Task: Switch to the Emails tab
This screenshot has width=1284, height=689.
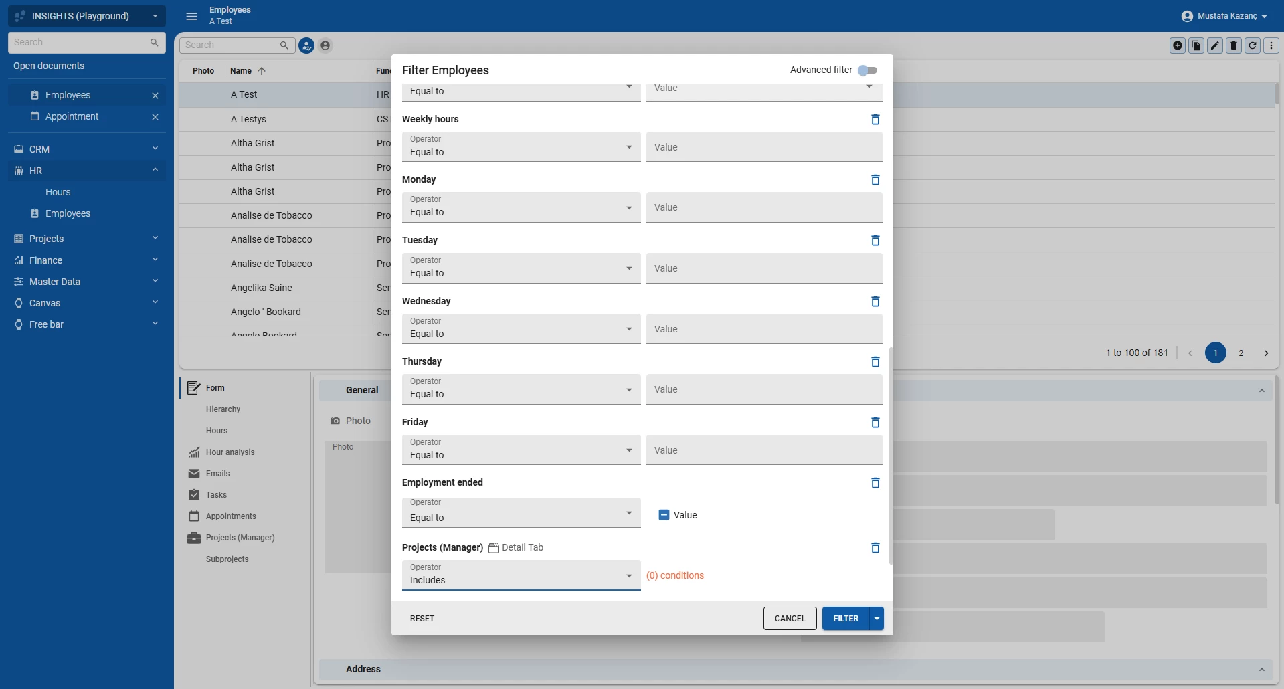Action: (x=217, y=474)
